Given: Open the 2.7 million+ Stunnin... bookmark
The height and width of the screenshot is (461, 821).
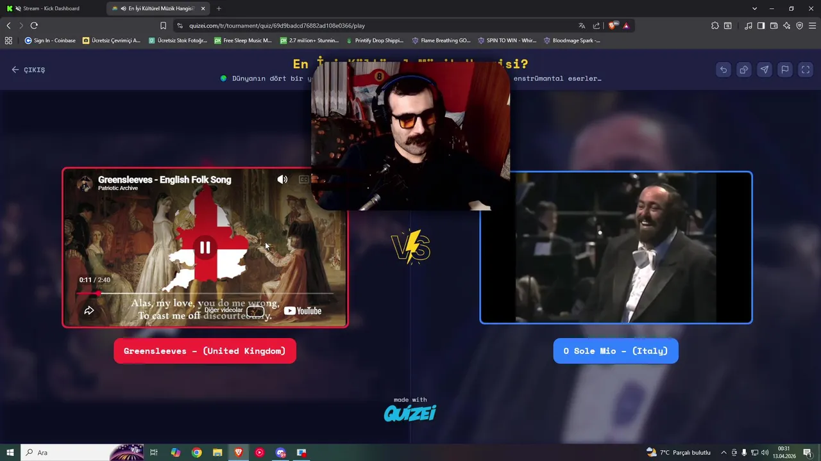Looking at the screenshot, I should point(309,40).
